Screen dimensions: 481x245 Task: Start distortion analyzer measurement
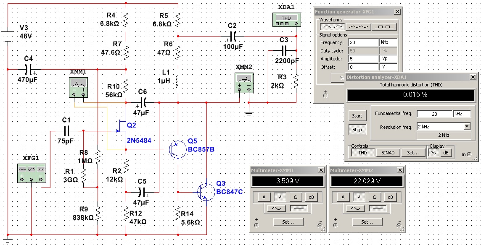(x=357, y=116)
